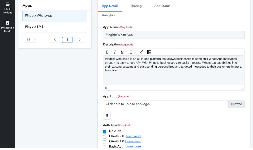The width and height of the screenshot is (253, 150).
Task: Check the OAuth 1.0 checkbox
Action: pos(105,142)
